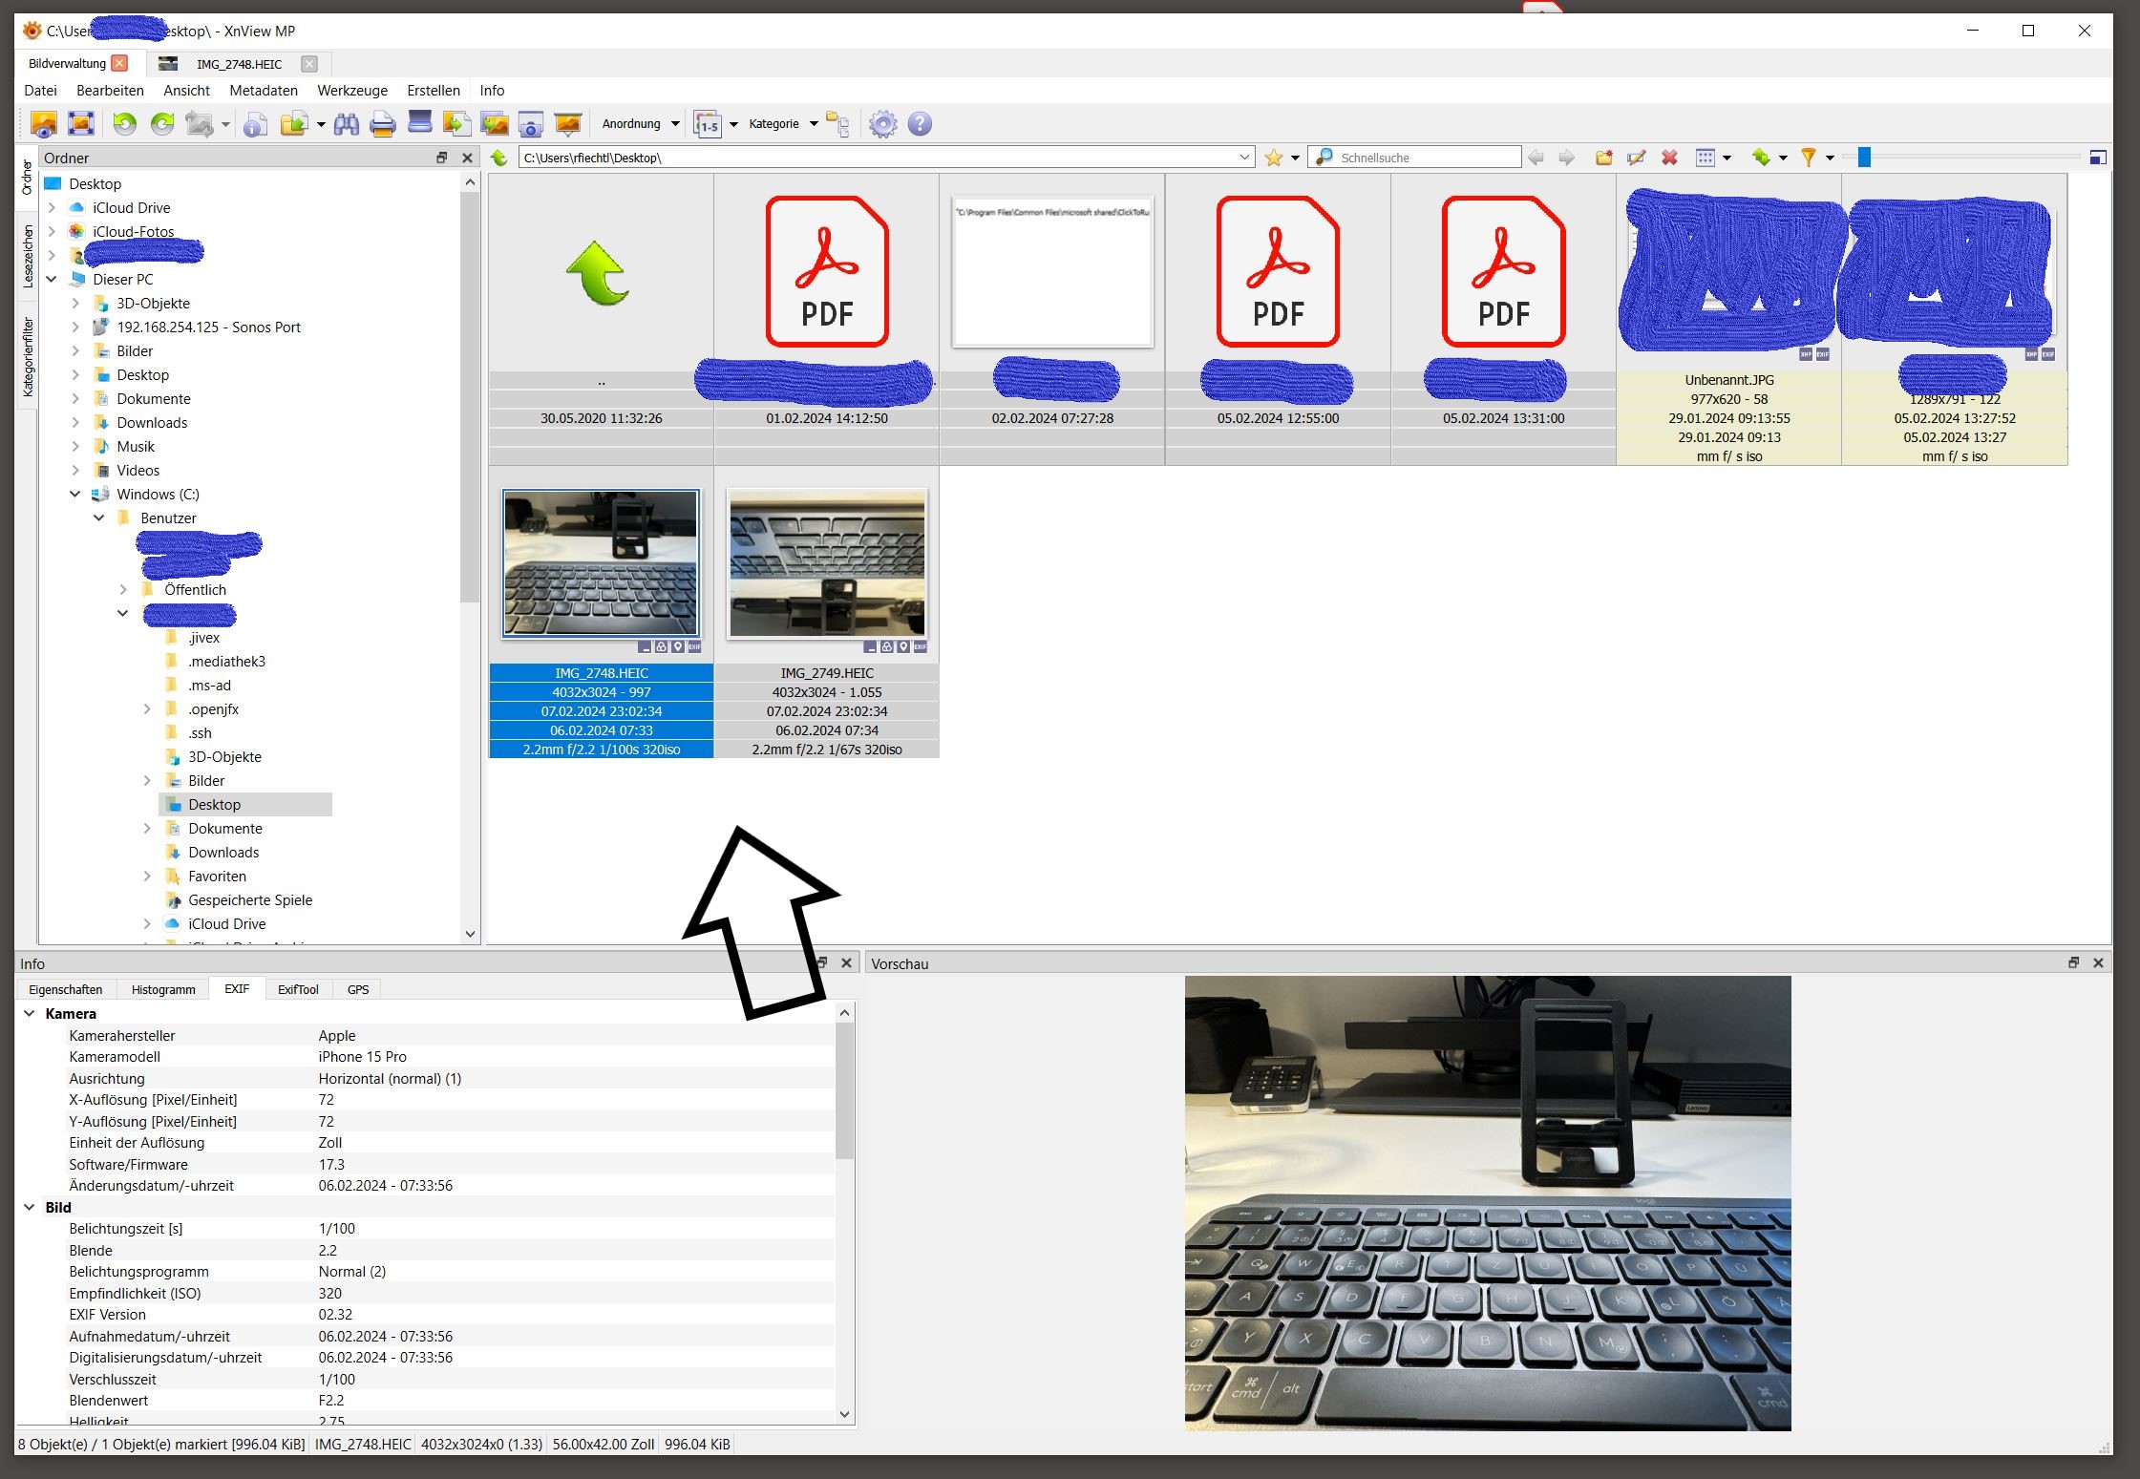This screenshot has width=2140, height=1479.
Task: Open the Metadaten menu
Action: pos(264,91)
